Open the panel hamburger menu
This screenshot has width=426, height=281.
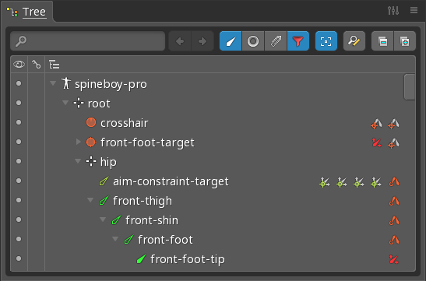click(414, 10)
